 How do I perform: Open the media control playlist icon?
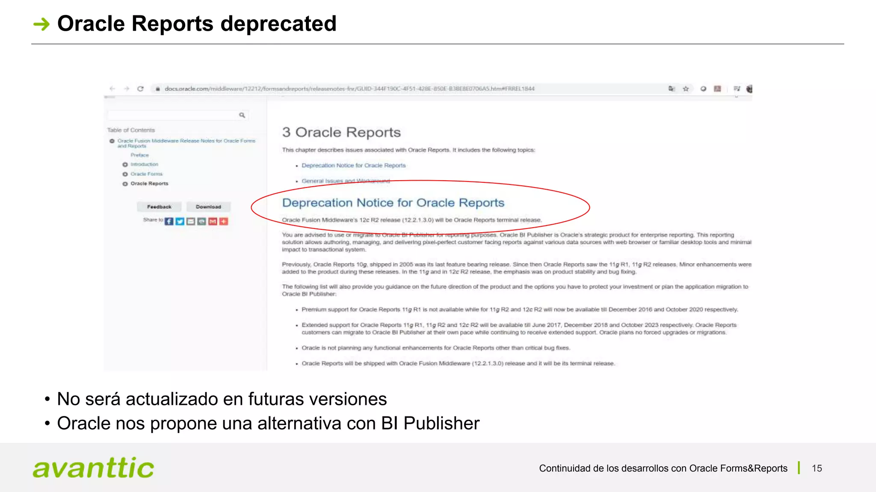point(737,89)
